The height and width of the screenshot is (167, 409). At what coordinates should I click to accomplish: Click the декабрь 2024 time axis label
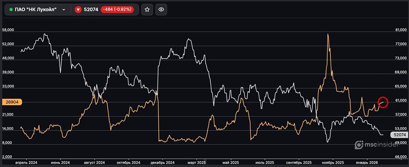click(163, 163)
